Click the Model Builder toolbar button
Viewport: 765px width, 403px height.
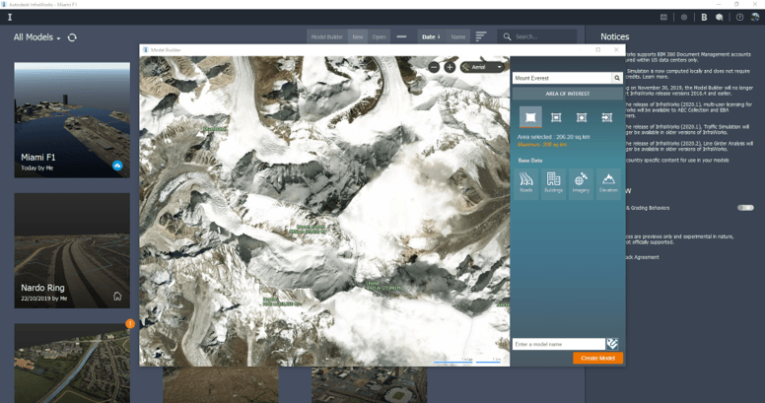(327, 36)
